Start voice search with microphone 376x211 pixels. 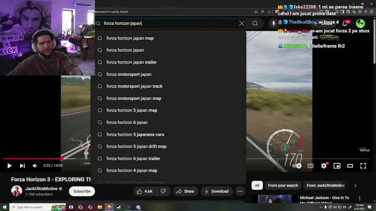coord(273,23)
